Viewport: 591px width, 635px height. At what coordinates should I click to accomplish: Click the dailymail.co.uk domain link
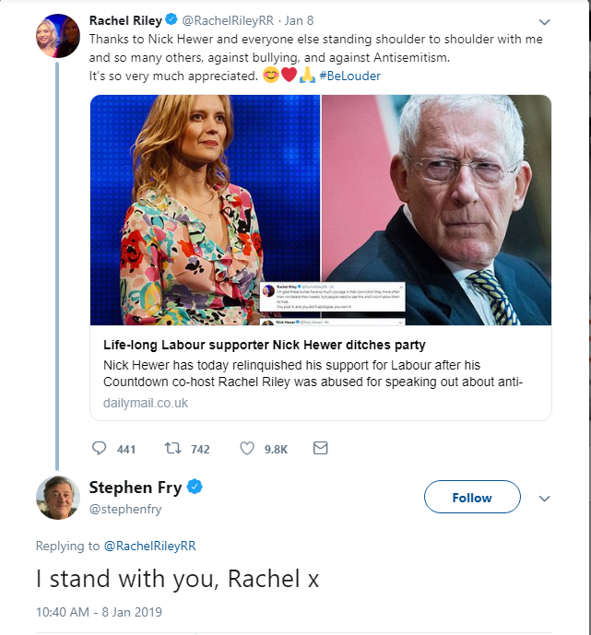click(x=145, y=402)
